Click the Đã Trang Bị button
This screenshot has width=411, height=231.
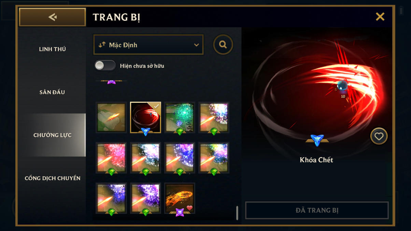coord(317,210)
